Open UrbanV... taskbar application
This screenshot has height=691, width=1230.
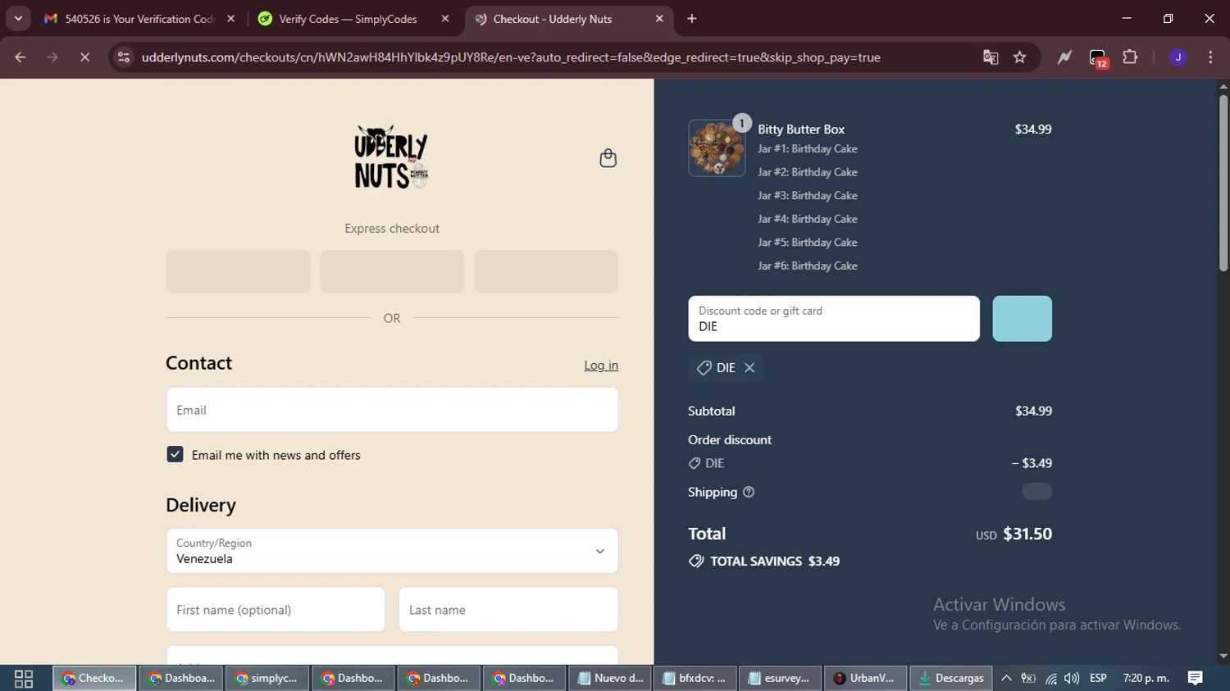click(x=866, y=679)
